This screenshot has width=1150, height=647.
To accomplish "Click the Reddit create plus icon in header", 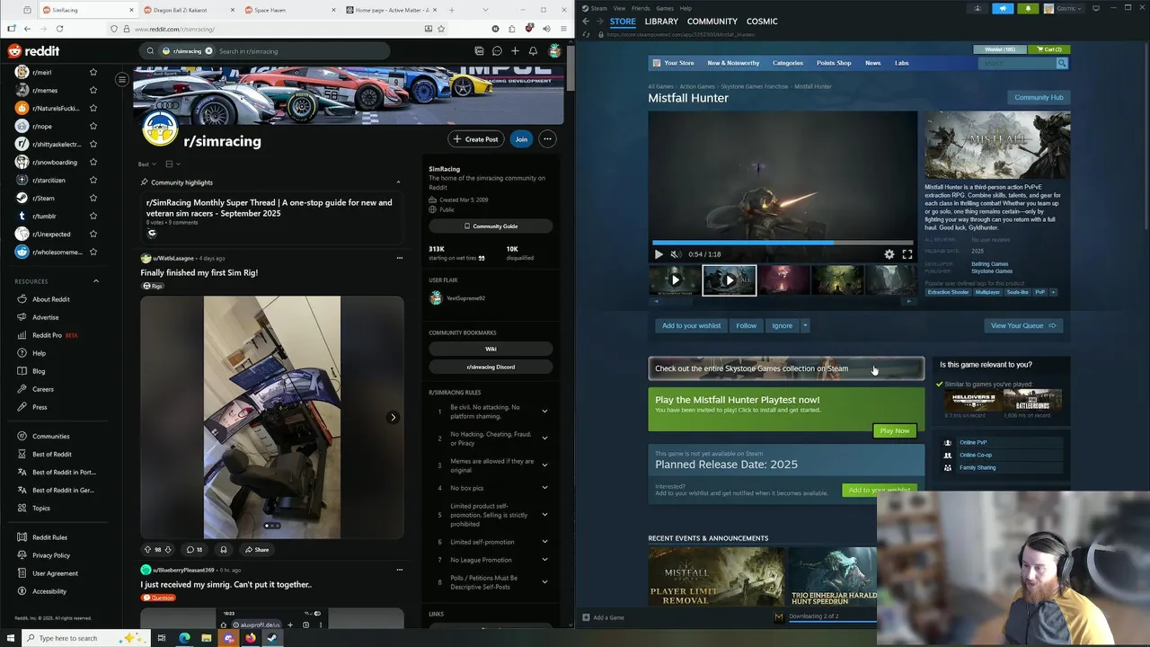I will click(x=515, y=51).
